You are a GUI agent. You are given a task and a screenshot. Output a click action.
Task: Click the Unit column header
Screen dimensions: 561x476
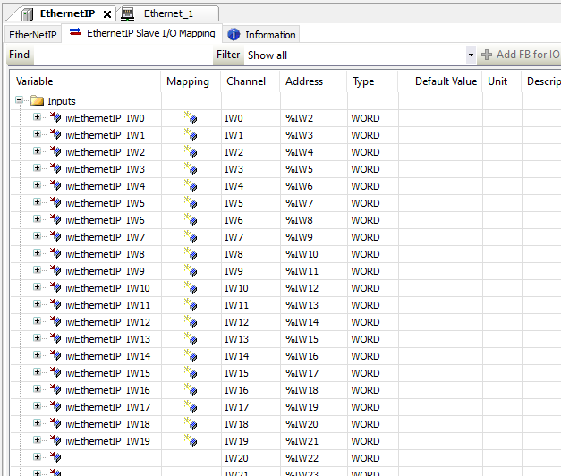tap(502, 81)
